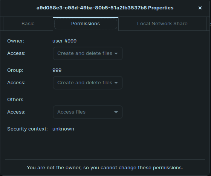This screenshot has height=176, width=211.
Task: Close the Properties dialog with the X
Action: tap(200, 8)
